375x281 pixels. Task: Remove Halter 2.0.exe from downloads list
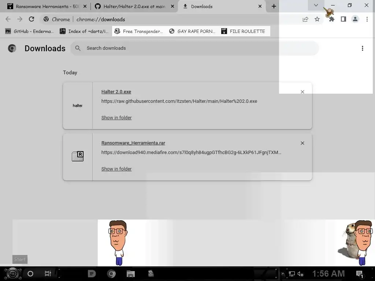(302, 92)
